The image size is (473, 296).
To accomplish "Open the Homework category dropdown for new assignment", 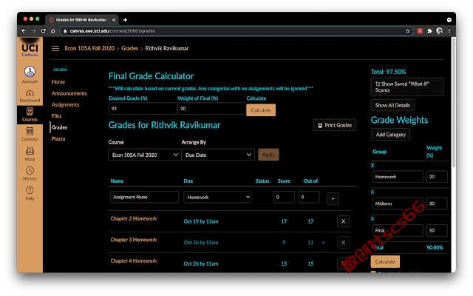I will click(x=217, y=197).
